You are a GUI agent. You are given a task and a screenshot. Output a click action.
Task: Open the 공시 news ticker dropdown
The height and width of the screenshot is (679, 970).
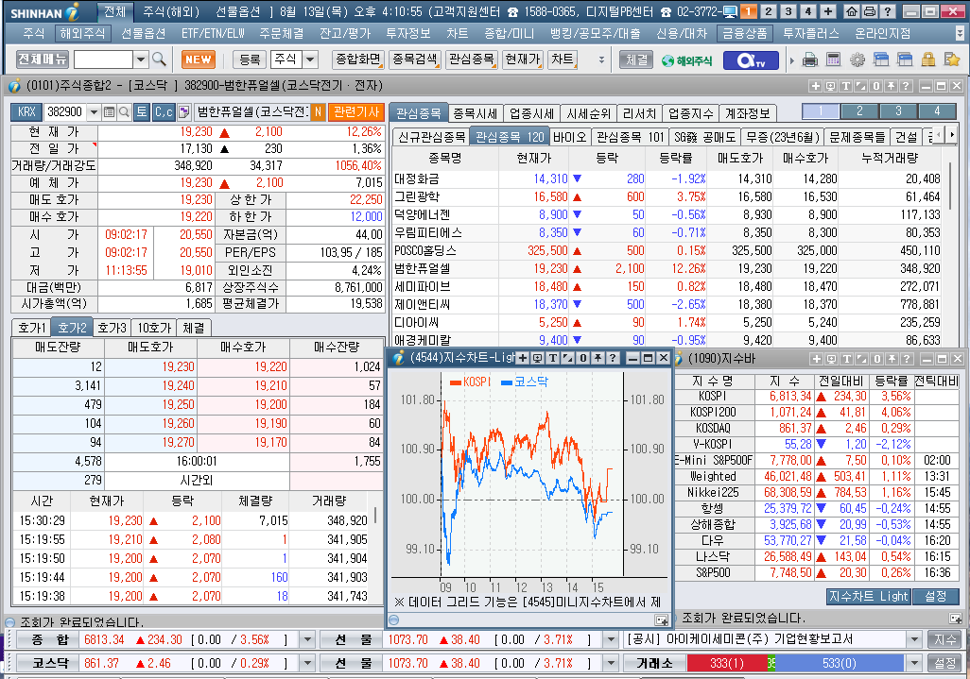pos(914,640)
